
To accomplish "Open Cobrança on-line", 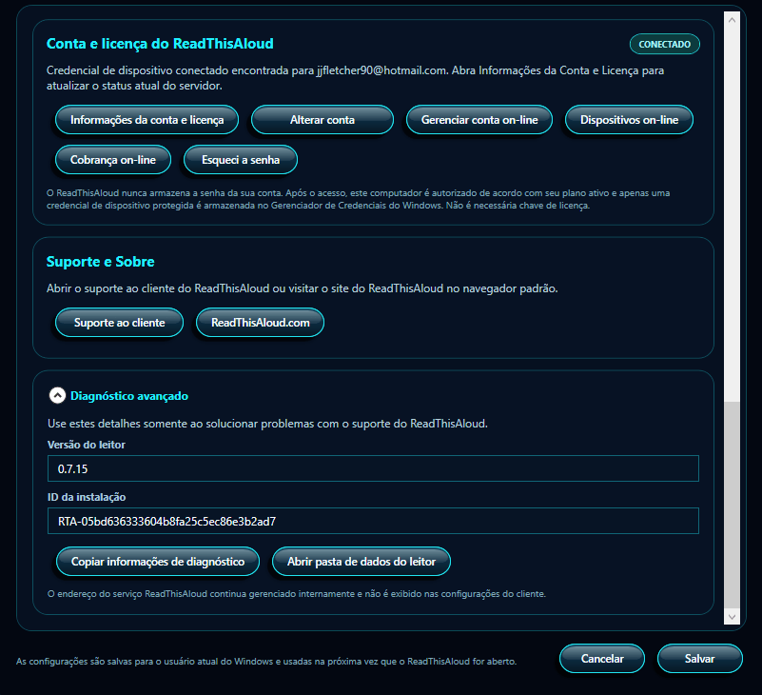I will [x=113, y=160].
